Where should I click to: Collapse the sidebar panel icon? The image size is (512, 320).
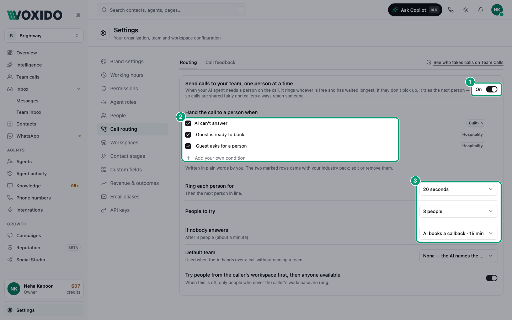click(x=78, y=15)
